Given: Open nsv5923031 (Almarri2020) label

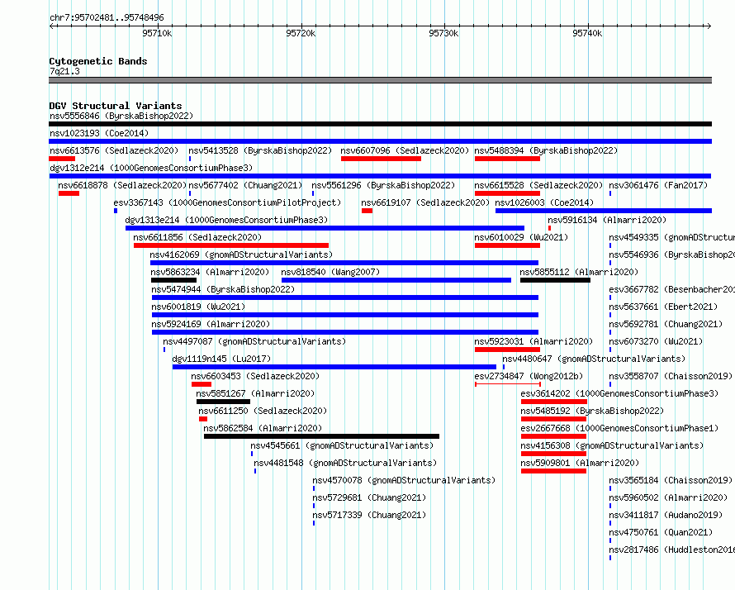Looking at the screenshot, I should (533, 341).
